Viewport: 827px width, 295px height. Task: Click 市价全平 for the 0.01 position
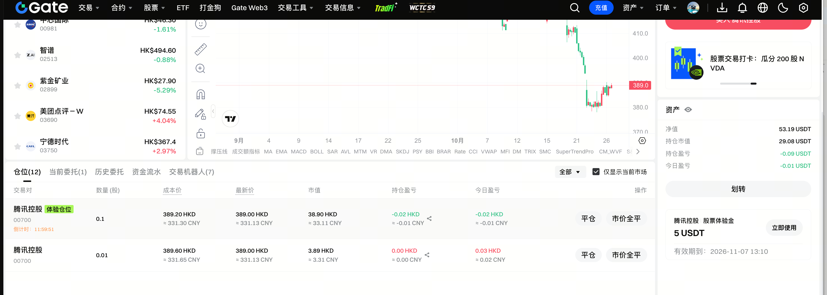[x=626, y=255]
